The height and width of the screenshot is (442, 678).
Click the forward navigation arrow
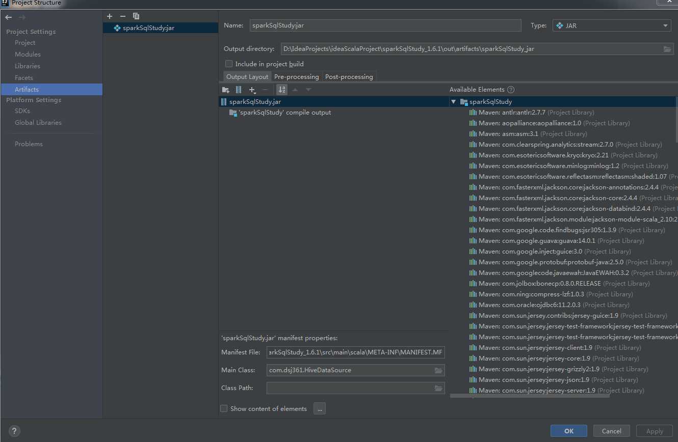pyautogui.click(x=22, y=17)
